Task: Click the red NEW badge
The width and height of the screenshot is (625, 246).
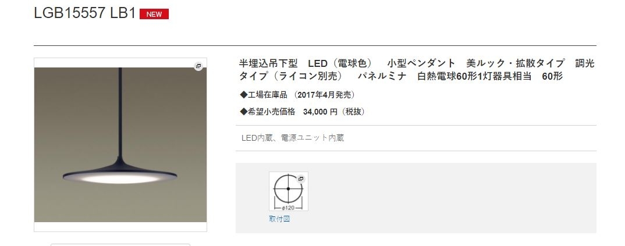Action: coord(154,14)
